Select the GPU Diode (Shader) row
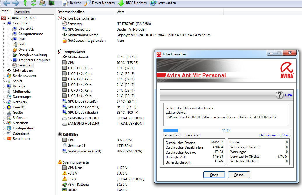This screenshot has height=195, width=302. point(100,113)
